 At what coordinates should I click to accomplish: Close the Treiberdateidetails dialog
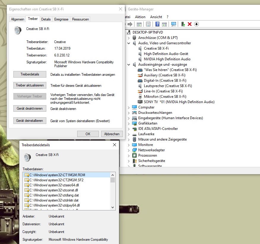coord(114,145)
